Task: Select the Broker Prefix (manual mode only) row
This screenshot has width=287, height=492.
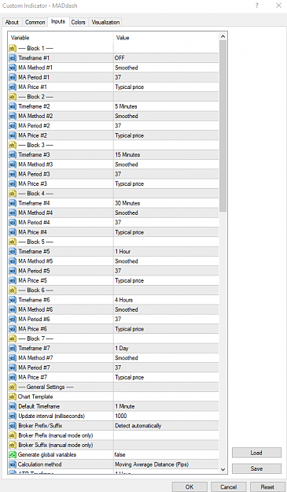Action: coord(113,435)
